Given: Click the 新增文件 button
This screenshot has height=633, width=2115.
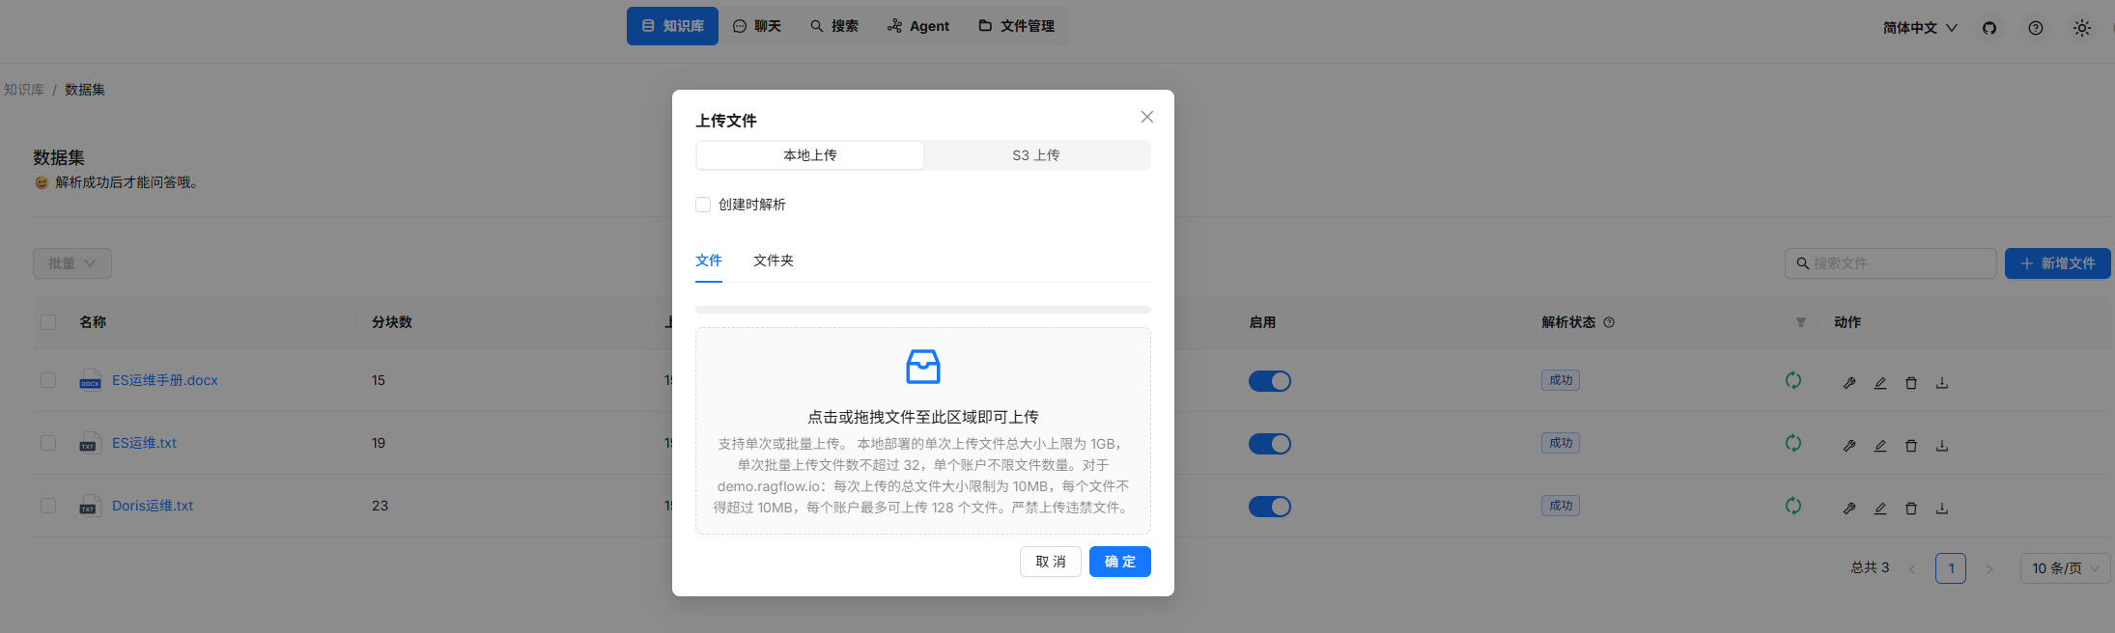Looking at the screenshot, I should [2058, 263].
